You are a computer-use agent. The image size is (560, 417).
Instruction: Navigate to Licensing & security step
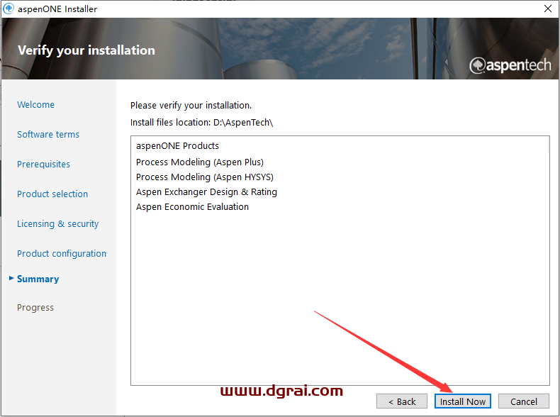tap(58, 223)
